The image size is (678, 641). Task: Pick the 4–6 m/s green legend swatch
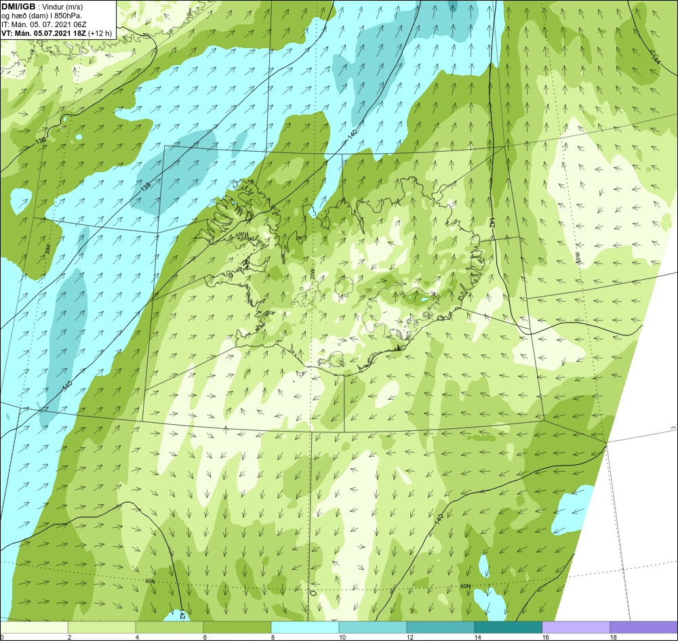[x=169, y=627]
